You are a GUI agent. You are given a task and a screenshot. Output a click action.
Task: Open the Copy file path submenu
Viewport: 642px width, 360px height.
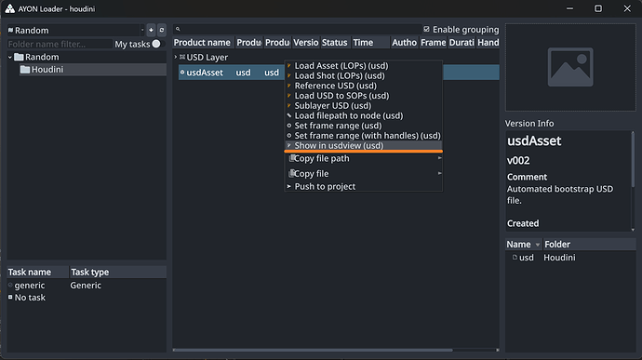coord(363,158)
